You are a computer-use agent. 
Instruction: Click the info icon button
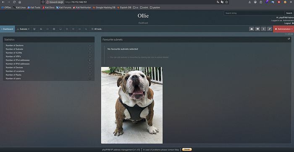(264, 29)
